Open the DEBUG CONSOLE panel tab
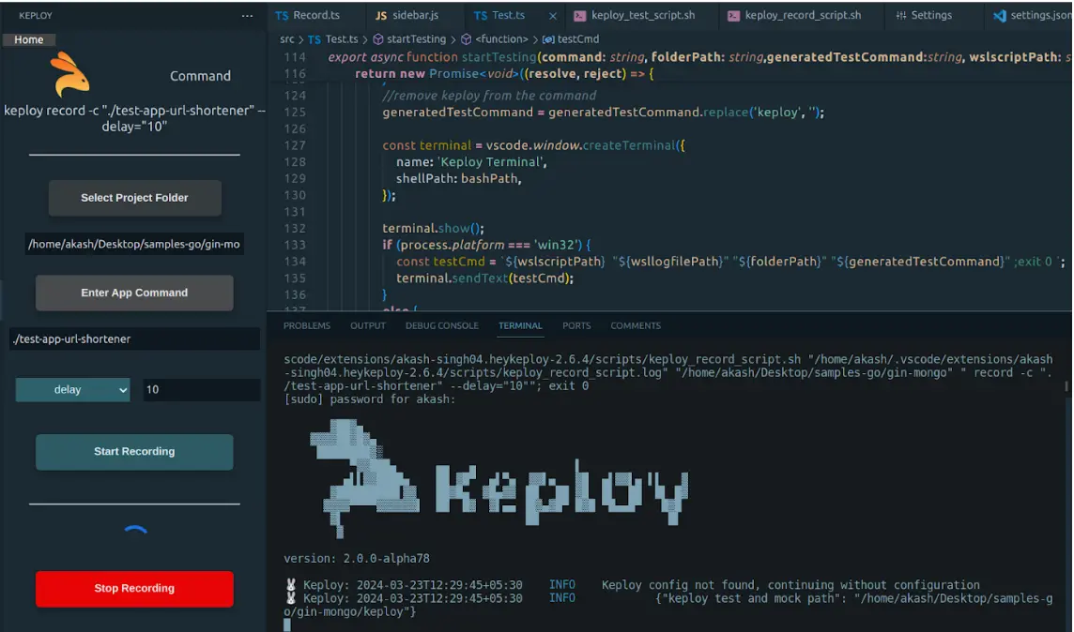1074x632 pixels. pos(442,325)
